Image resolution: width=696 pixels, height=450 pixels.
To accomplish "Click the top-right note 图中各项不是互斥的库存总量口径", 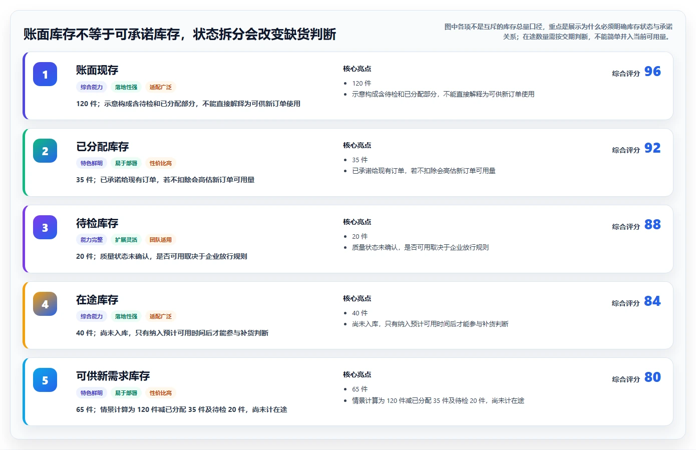I will point(558,32).
